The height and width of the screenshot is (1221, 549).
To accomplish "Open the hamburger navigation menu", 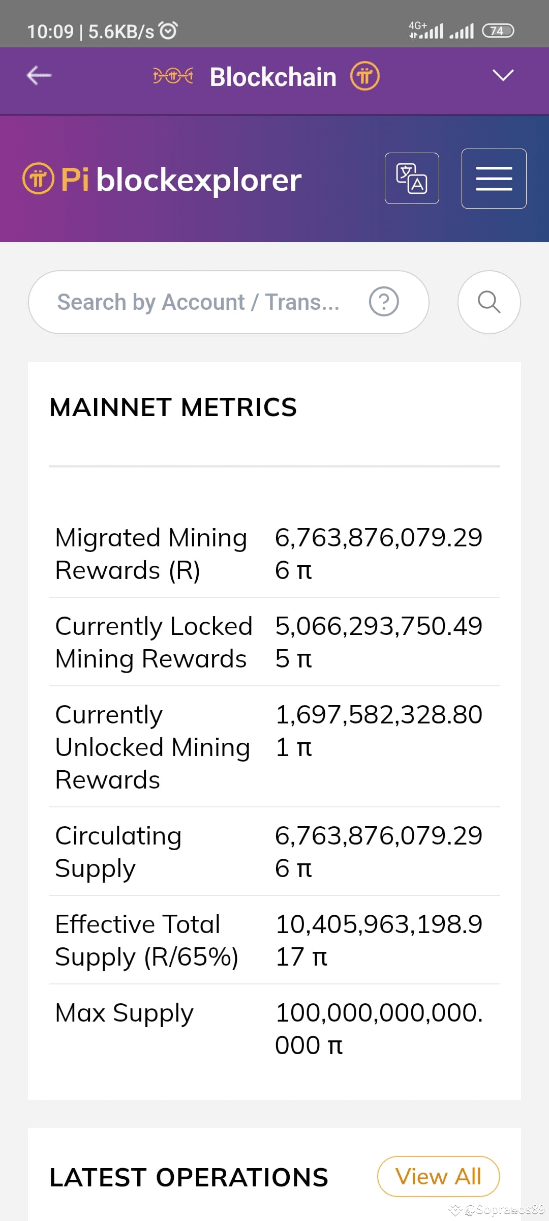I will pos(494,179).
